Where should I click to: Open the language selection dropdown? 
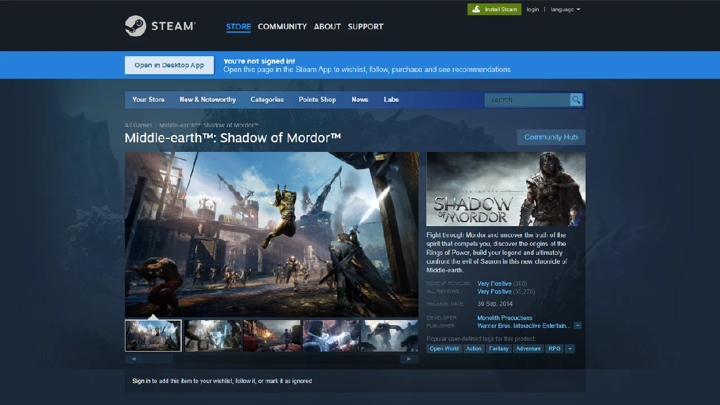click(x=565, y=9)
